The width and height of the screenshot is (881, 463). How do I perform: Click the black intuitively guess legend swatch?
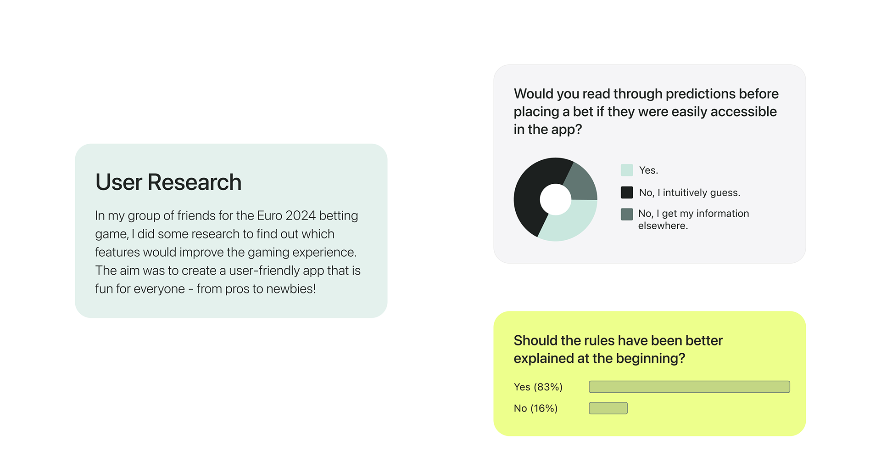pos(627,192)
